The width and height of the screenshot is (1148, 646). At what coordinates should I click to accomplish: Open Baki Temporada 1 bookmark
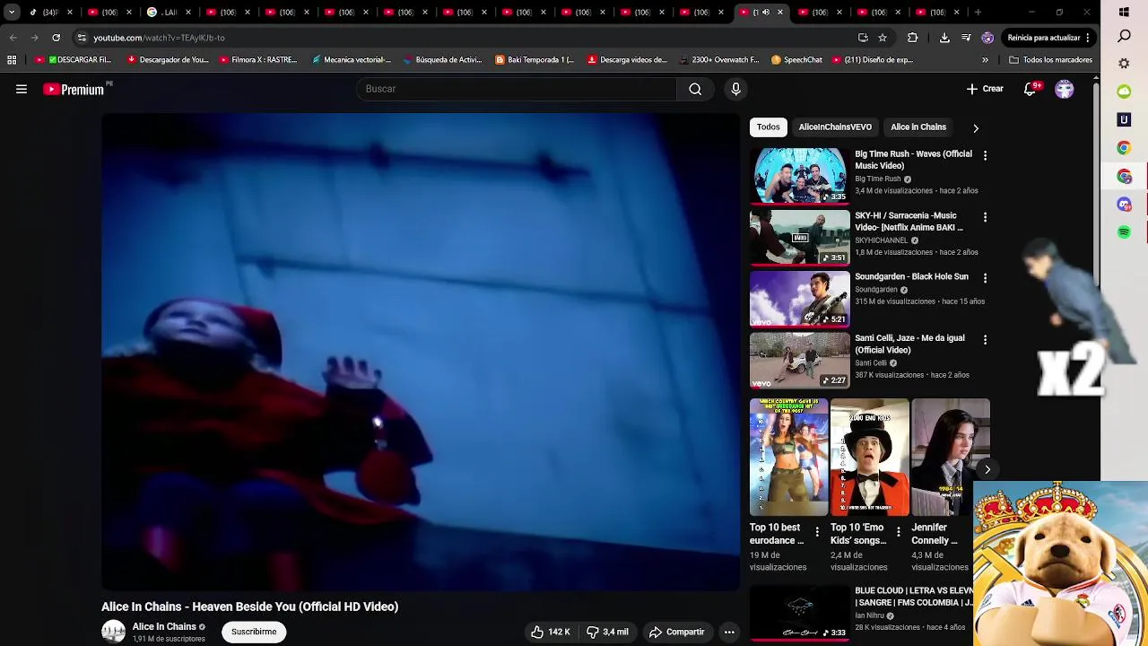click(x=535, y=60)
